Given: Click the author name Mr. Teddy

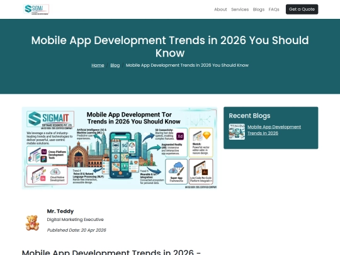Looking at the screenshot, I should (x=60, y=211).
